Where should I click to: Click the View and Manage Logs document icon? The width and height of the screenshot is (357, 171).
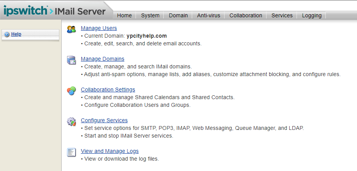pos(71,152)
